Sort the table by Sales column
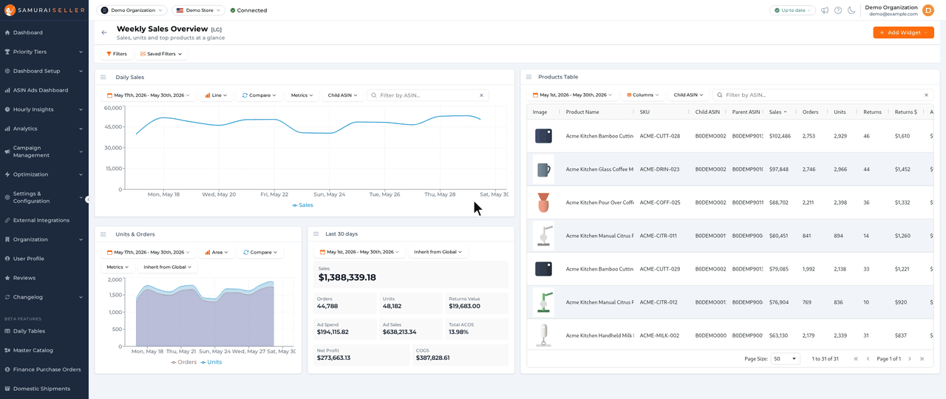This screenshot has height=399, width=946. (x=777, y=112)
